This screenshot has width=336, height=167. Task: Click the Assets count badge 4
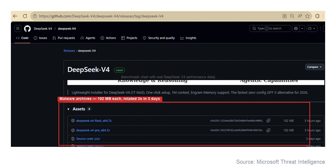[x=89, y=109]
